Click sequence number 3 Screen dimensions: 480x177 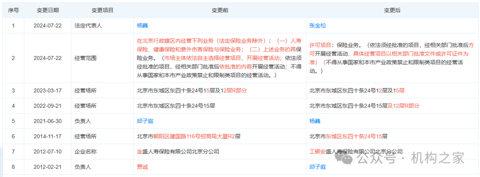coord(13,90)
